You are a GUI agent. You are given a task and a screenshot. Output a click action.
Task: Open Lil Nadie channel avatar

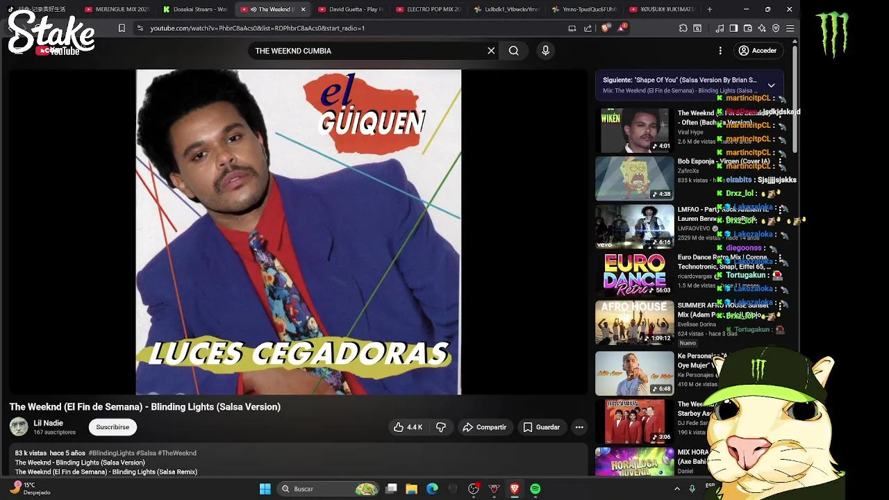click(19, 427)
